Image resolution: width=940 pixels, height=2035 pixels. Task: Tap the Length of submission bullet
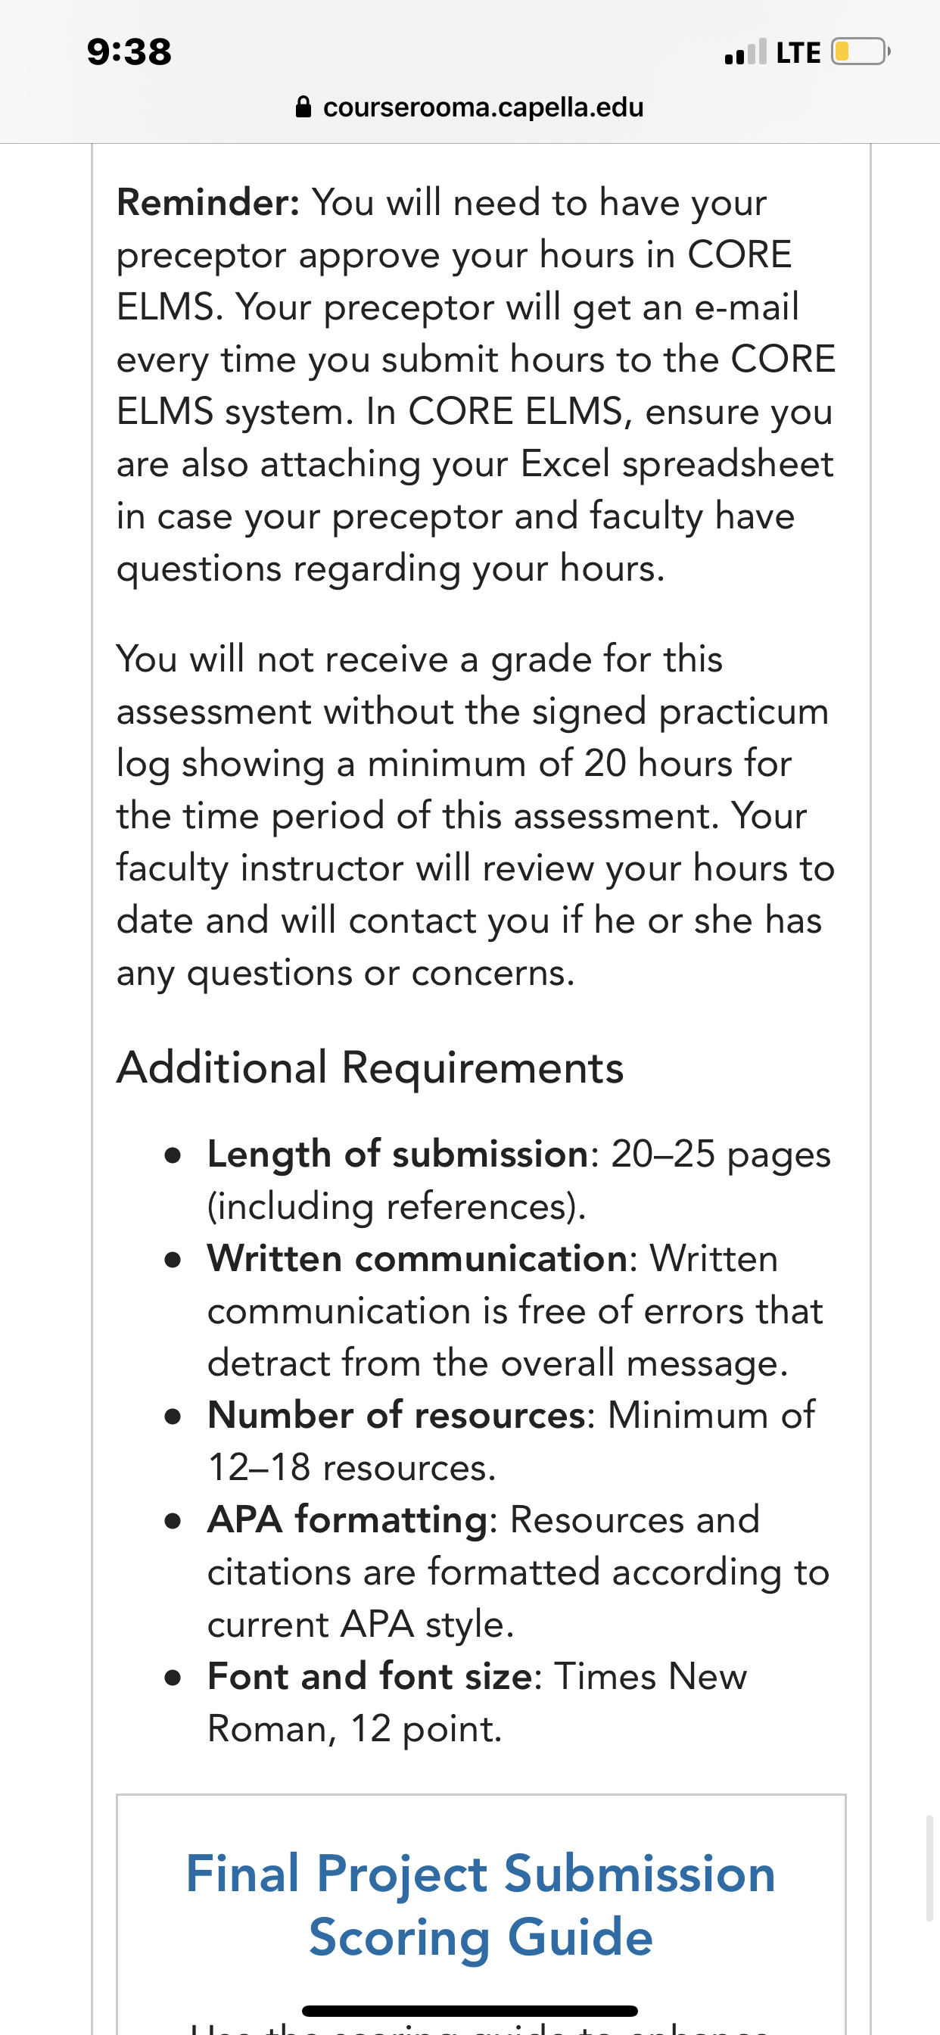pos(519,1180)
